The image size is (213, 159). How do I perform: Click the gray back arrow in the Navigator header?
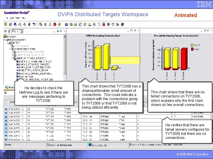click(5, 31)
